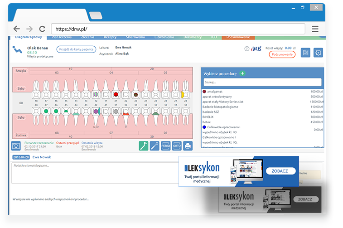The height and width of the screenshot is (228, 343).
Task: Open the settings gear icon
Action: (x=319, y=53)
